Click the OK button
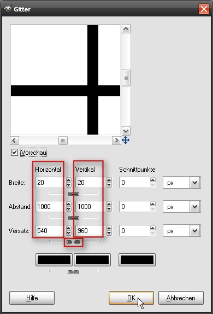 [131, 298]
